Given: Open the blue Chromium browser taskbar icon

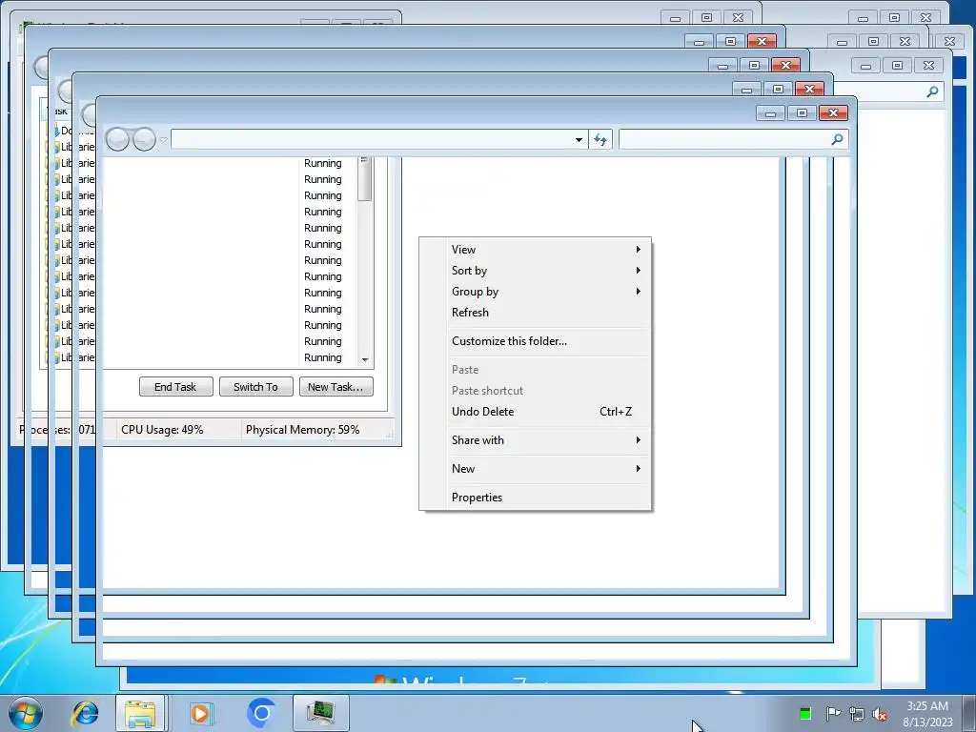Looking at the screenshot, I should point(261,713).
